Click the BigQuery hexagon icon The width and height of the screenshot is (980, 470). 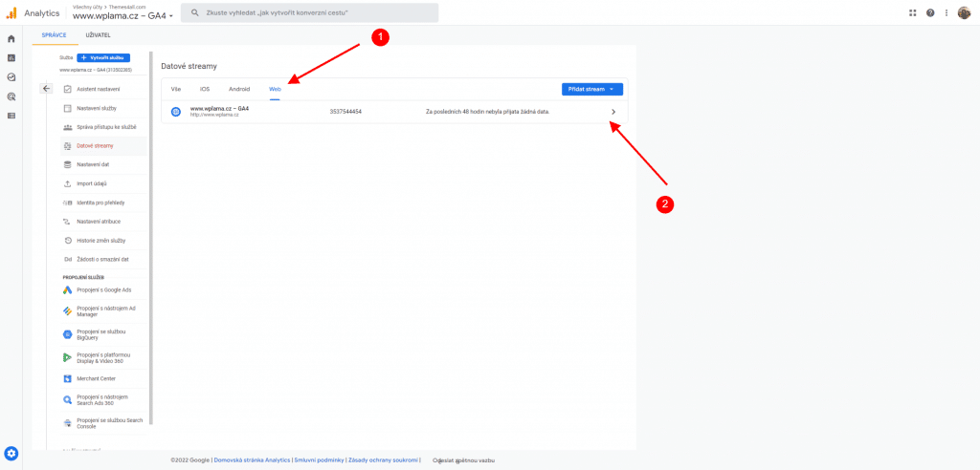(68, 334)
